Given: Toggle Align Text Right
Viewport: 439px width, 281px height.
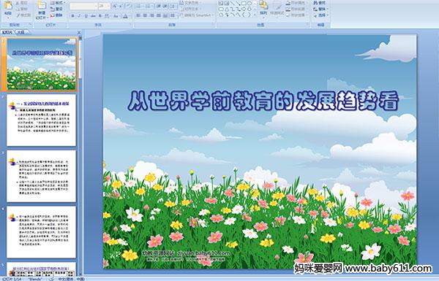Looking at the screenshot, I should click(152, 15).
